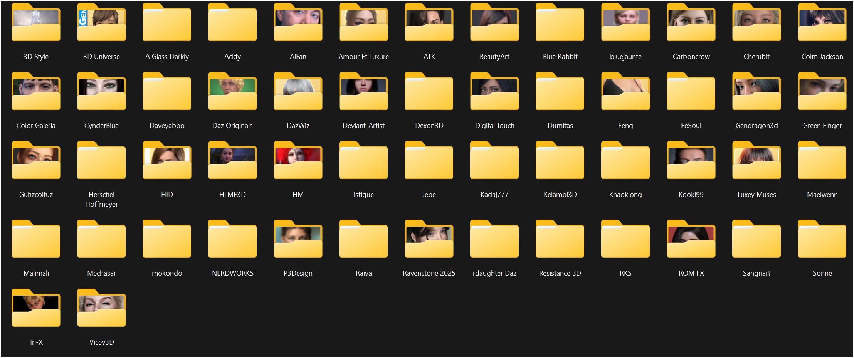The width and height of the screenshot is (854, 358).
Task: Open the Herschel Hoffmeyer folder
Action: coord(101,160)
